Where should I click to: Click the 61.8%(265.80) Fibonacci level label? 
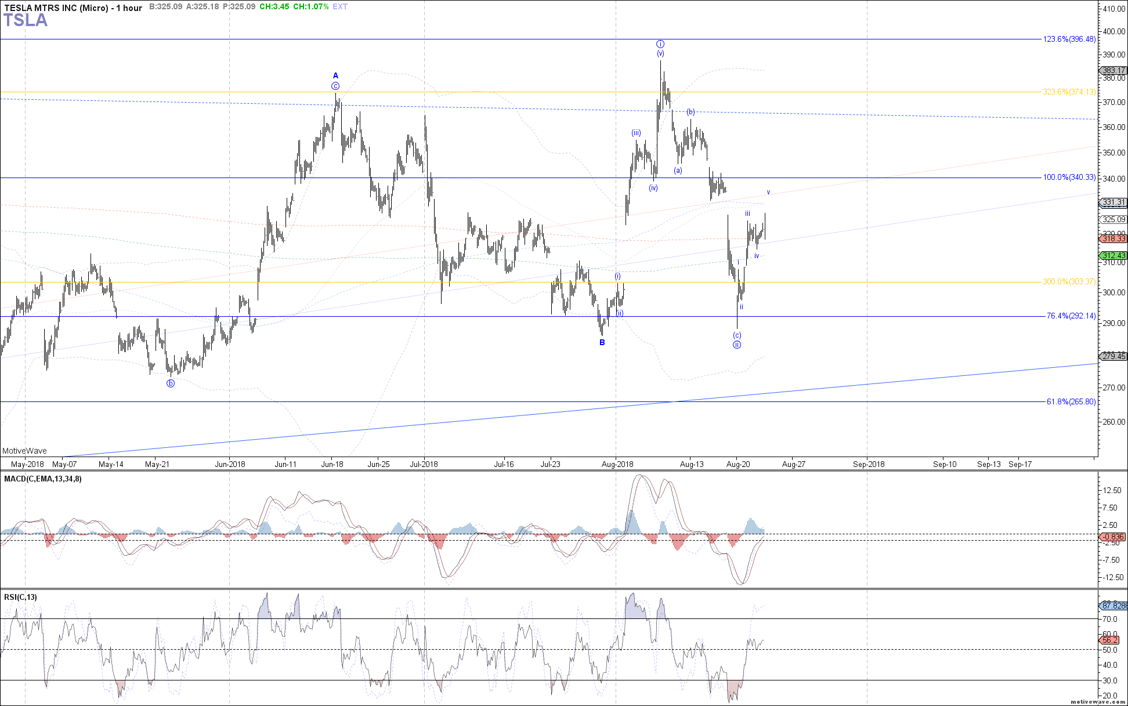pos(1071,401)
